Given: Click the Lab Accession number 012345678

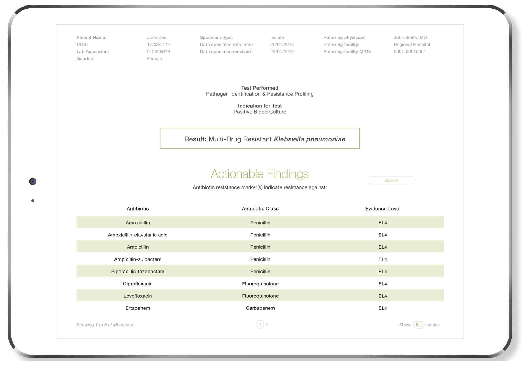Looking at the screenshot, I should point(158,52).
